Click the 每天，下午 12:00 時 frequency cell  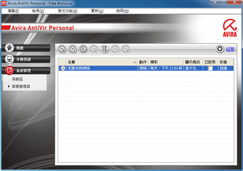[166, 68]
